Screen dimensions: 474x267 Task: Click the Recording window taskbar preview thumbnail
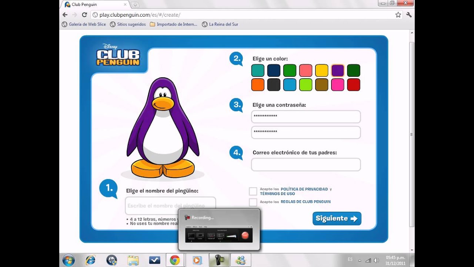[x=219, y=230]
